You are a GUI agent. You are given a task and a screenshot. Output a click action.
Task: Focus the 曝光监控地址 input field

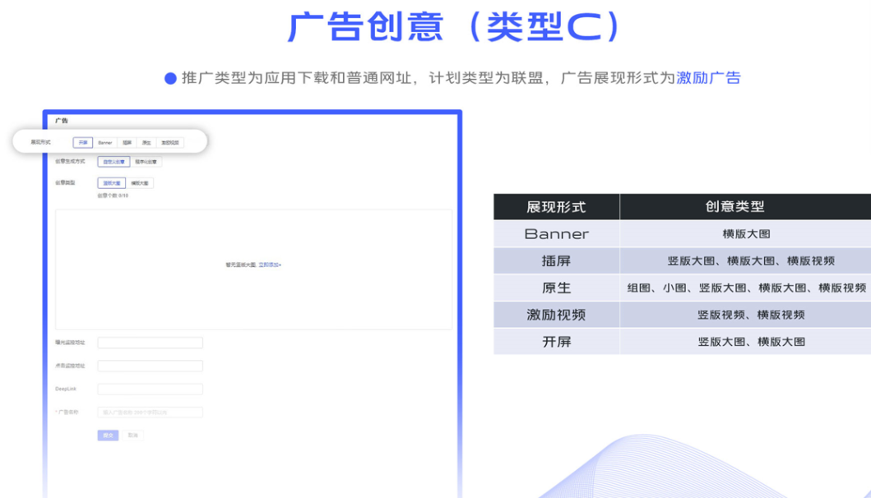150,343
